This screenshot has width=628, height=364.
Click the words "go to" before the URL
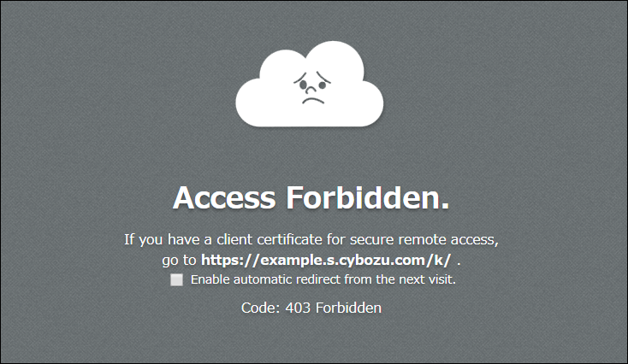pyautogui.click(x=179, y=259)
